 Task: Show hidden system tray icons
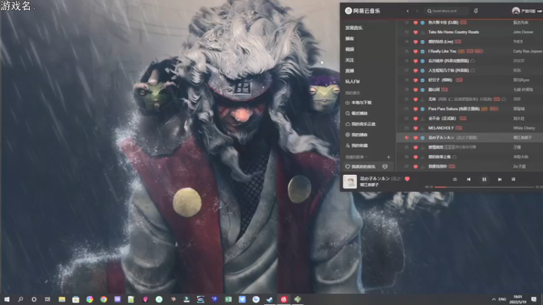493,299
